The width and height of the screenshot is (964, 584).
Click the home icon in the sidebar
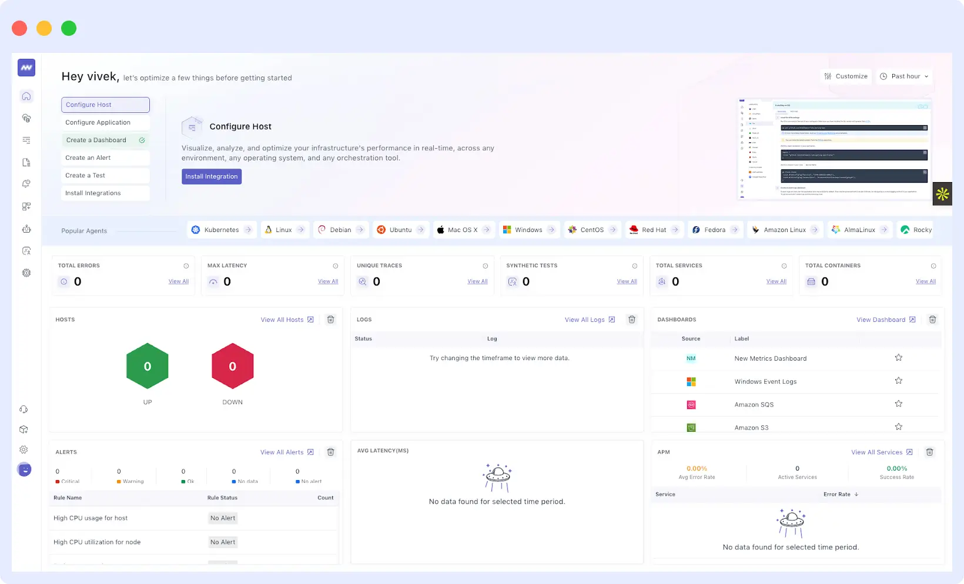(26, 96)
